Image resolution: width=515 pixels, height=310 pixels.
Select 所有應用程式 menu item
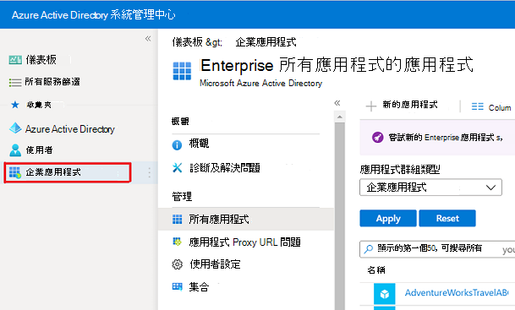click(246, 219)
